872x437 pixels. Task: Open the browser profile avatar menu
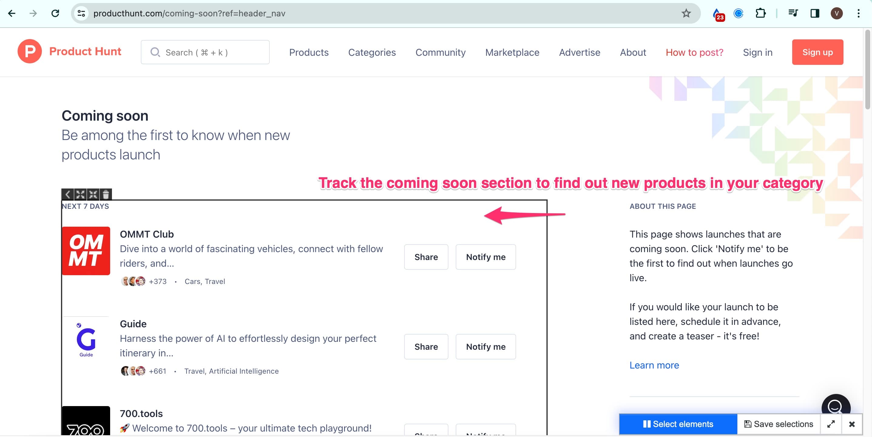coord(837,14)
